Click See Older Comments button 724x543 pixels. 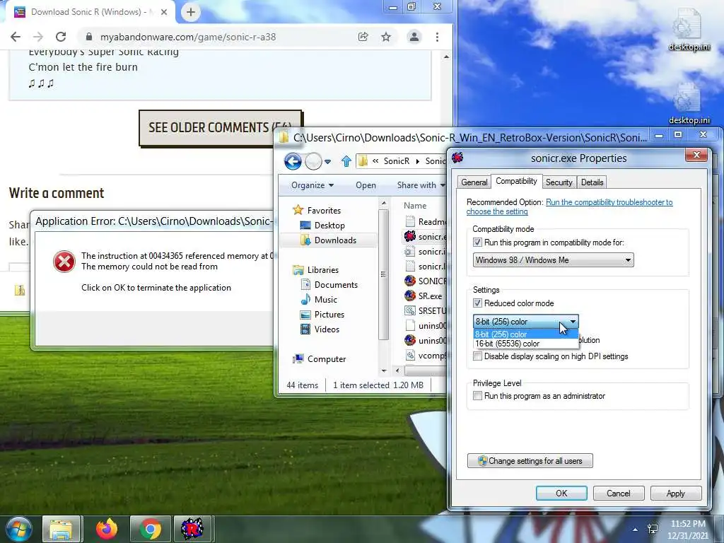pyautogui.click(x=220, y=127)
